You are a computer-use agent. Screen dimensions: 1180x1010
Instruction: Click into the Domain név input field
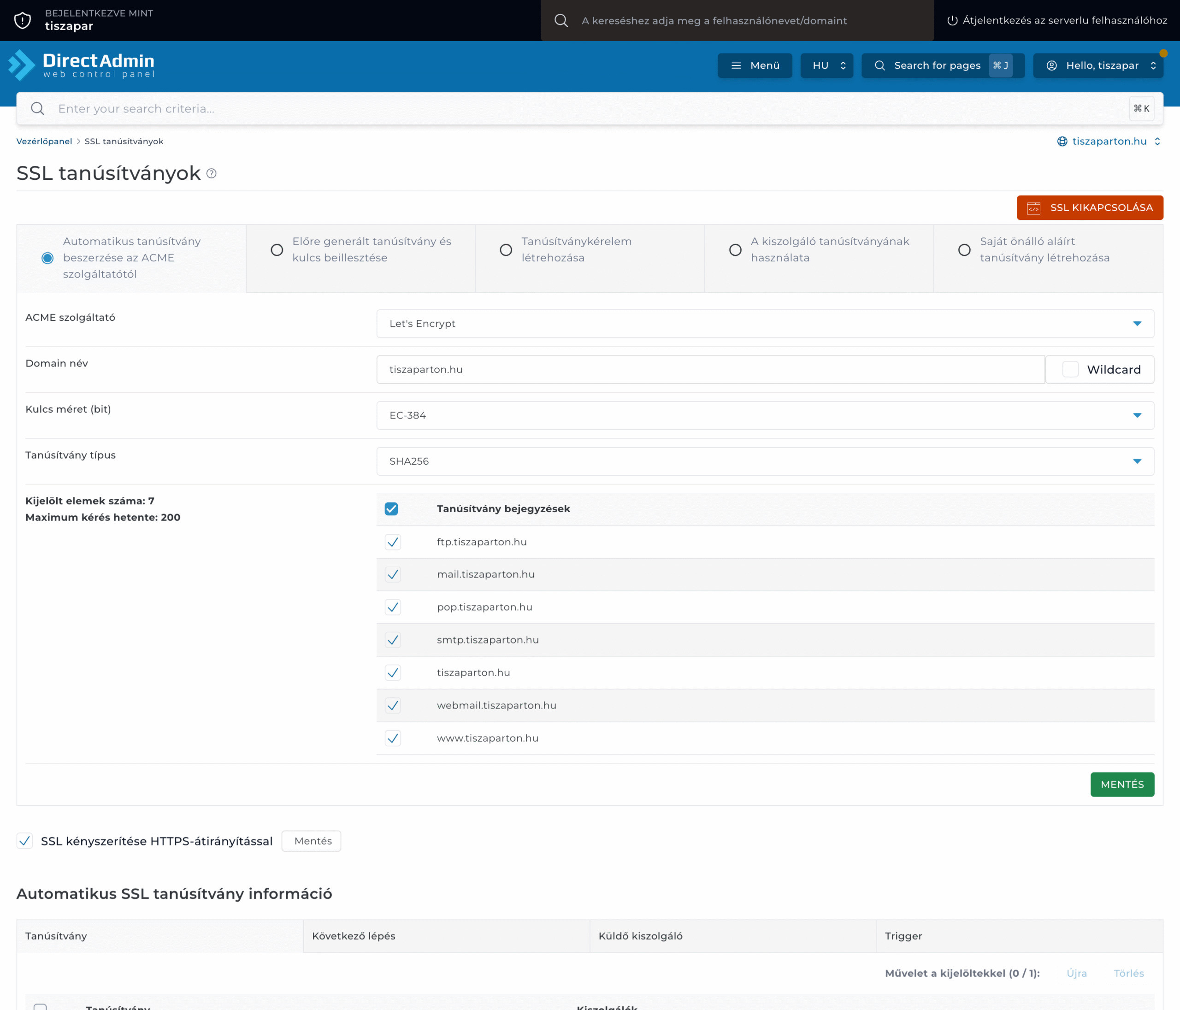710,370
